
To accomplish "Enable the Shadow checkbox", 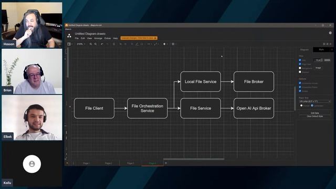I will pyautogui.click(x=300, y=72).
